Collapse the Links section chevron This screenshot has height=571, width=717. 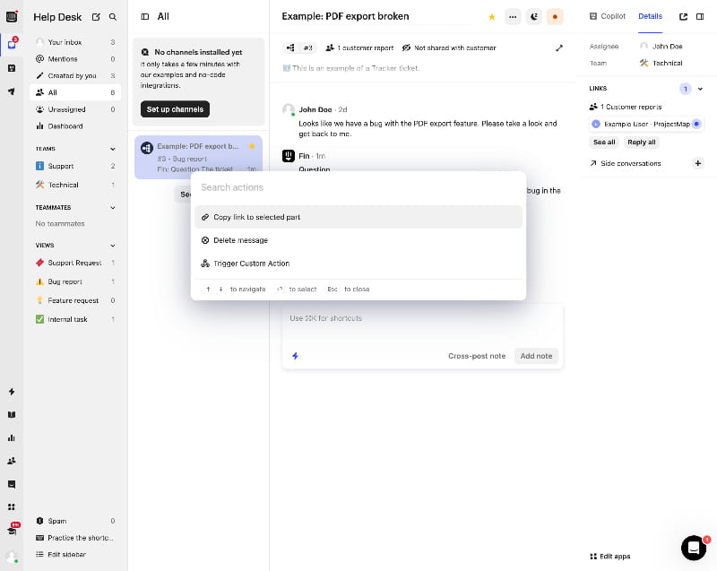click(700, 89)
